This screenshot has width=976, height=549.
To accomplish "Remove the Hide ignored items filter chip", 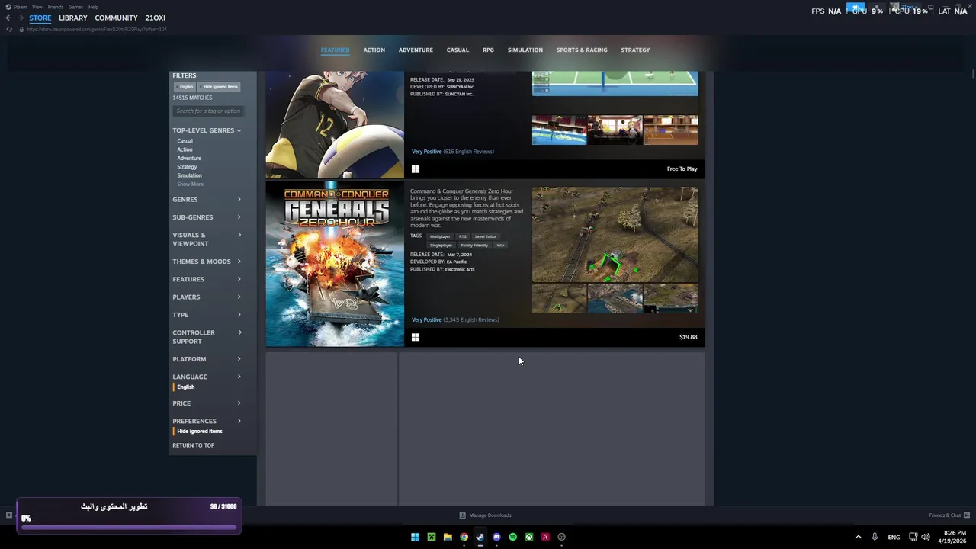I will pos(219,86).
